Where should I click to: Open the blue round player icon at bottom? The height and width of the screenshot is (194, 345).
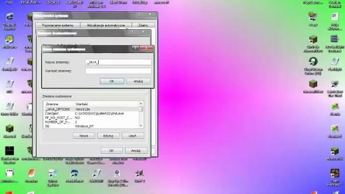(x=74, y=174)
